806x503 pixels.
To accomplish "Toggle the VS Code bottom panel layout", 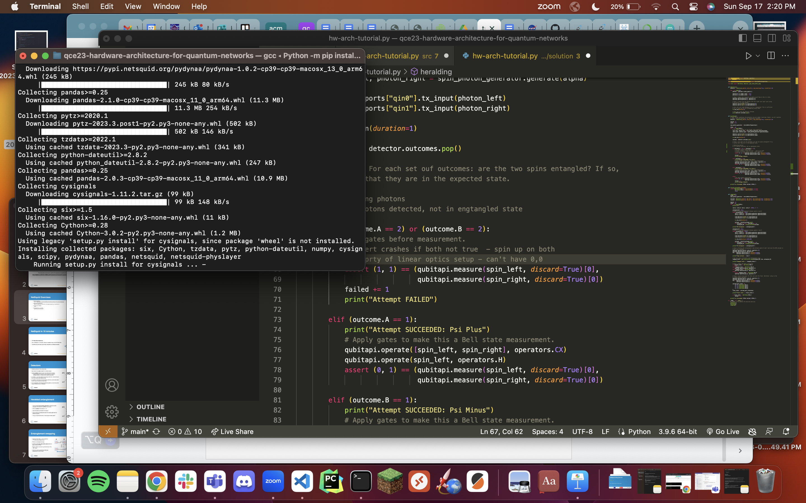I will tap(757, 38).
